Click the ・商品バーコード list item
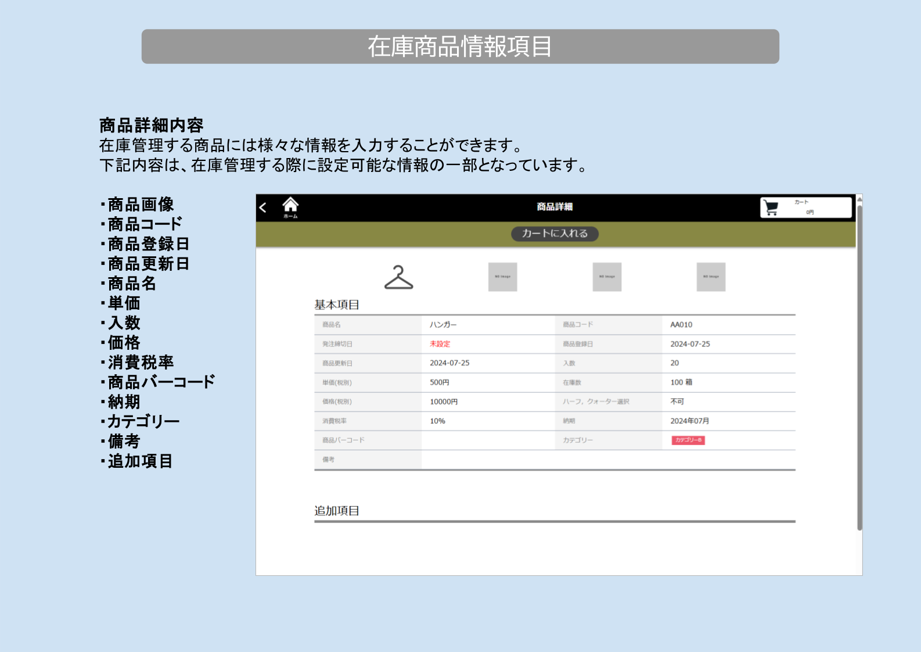This screenshot has width=921, height=652. click(x=157, y=382)
